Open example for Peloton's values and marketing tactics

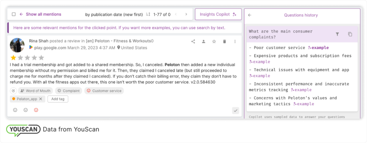coord(304,104)
